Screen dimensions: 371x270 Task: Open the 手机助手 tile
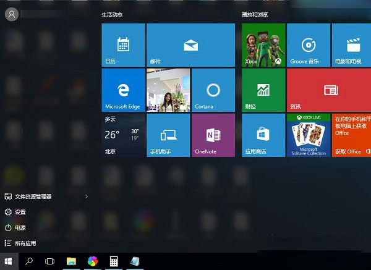(168, 135)
